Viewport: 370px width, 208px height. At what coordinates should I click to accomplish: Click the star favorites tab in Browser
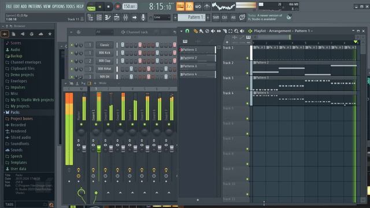[50, 34]
